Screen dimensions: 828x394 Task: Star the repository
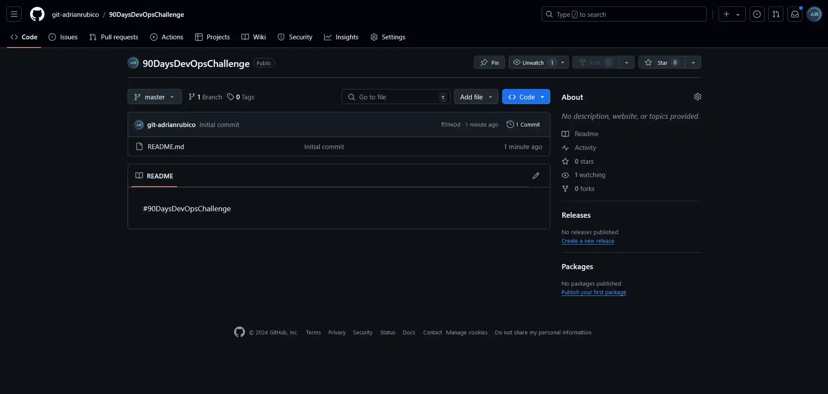[x=662, y=63]
